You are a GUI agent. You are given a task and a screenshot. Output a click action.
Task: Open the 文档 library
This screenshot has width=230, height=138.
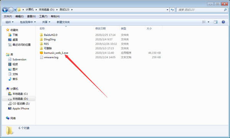tap(15, 74)
